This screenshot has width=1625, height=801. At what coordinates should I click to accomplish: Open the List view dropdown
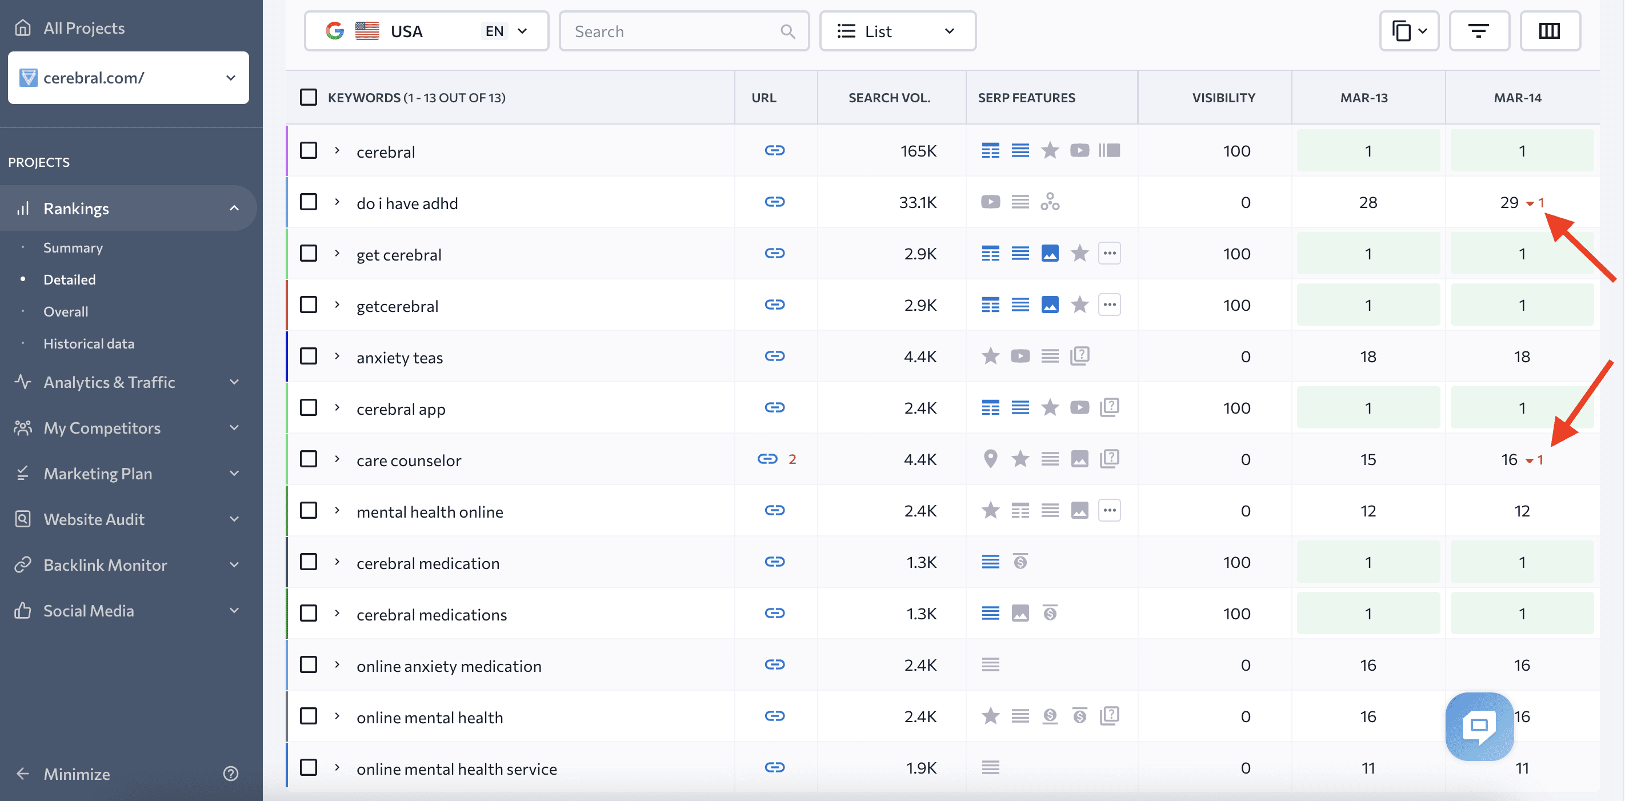[x=897, y=31]
